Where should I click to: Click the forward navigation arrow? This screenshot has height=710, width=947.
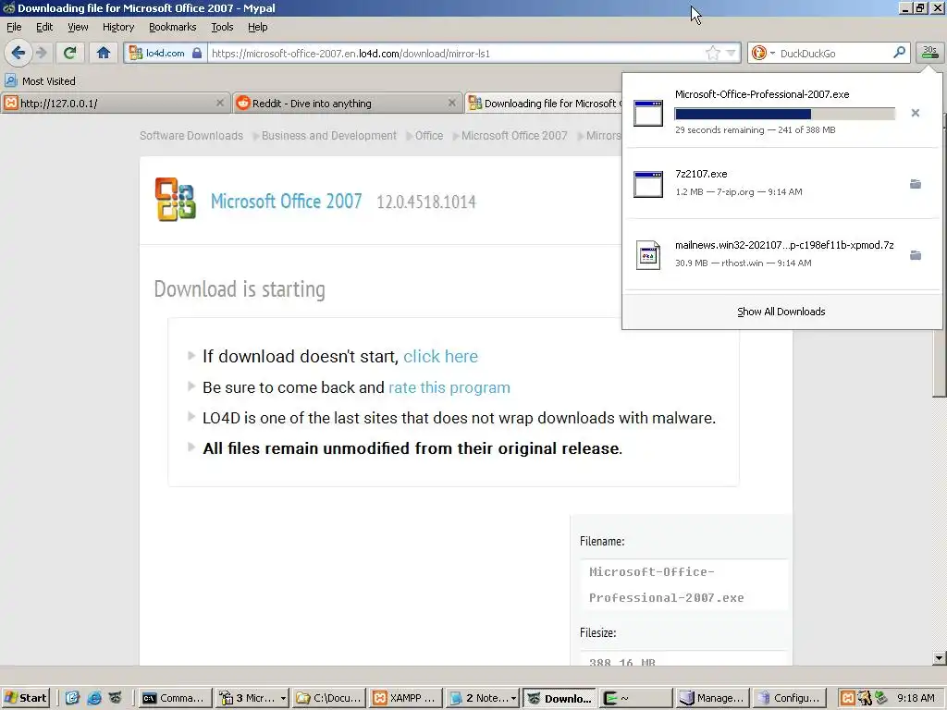(x=42, y=53)
